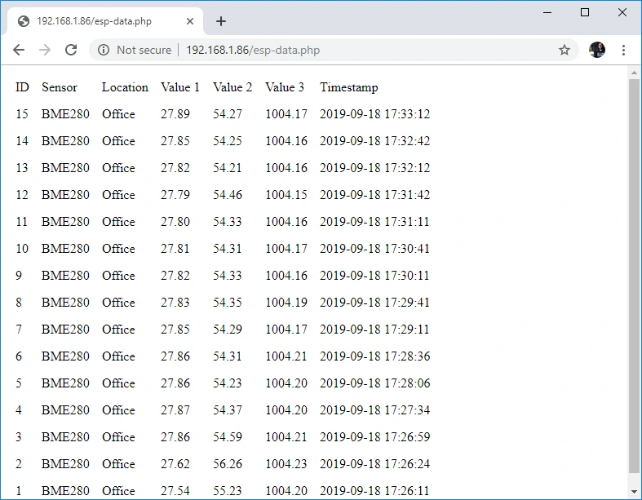
Task: Close the 192.168.1.86/esp-data.php tab
Action: [189, 21]
